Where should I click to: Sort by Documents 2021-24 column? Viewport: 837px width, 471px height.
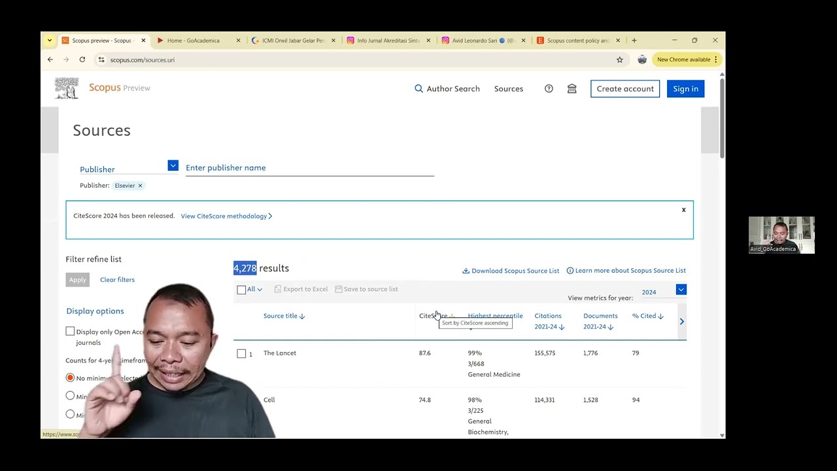[x=600, y=321]
